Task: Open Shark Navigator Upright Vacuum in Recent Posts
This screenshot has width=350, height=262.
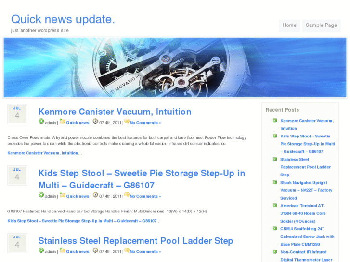Action: click(306, 190)
